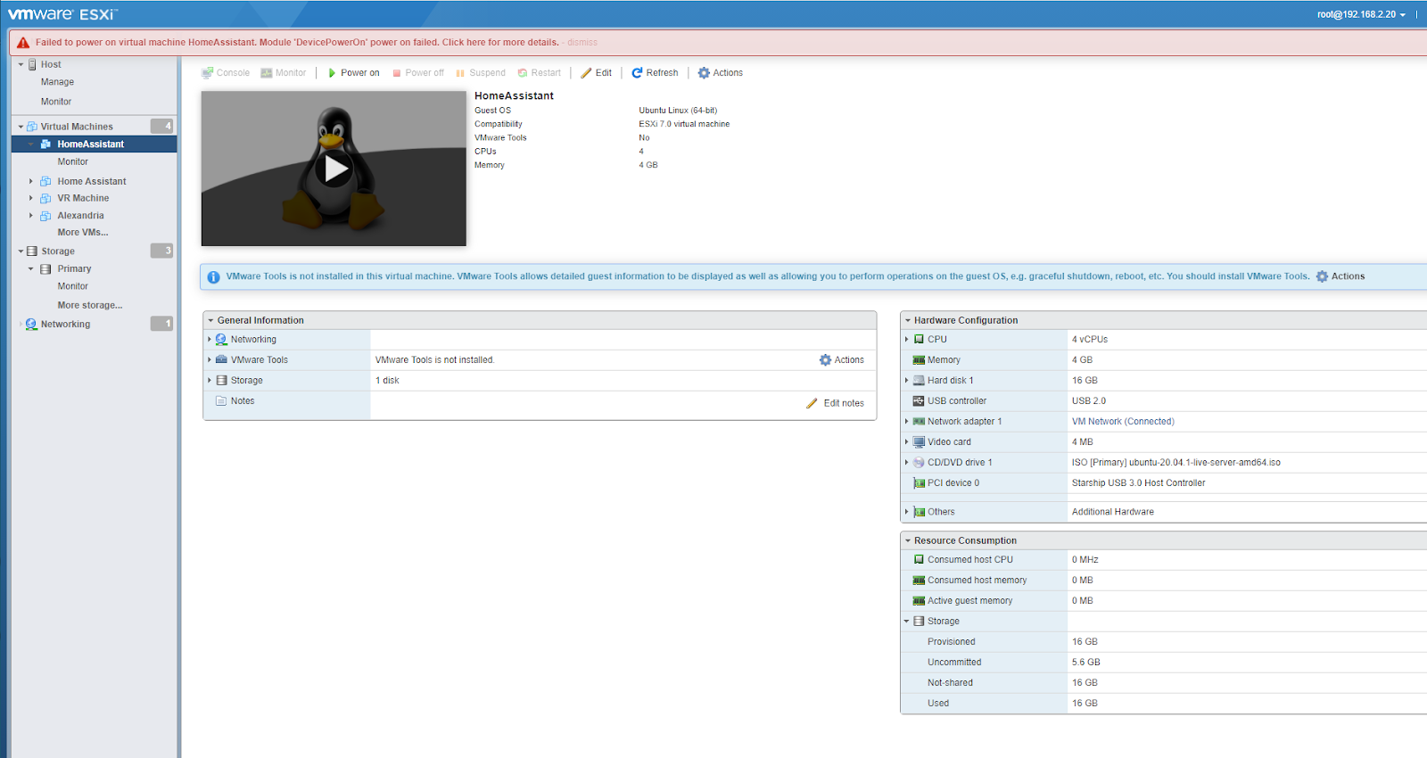This screenshot has height=758, width=1427.
Task: Click the Storage count badge
Action: 161,251
